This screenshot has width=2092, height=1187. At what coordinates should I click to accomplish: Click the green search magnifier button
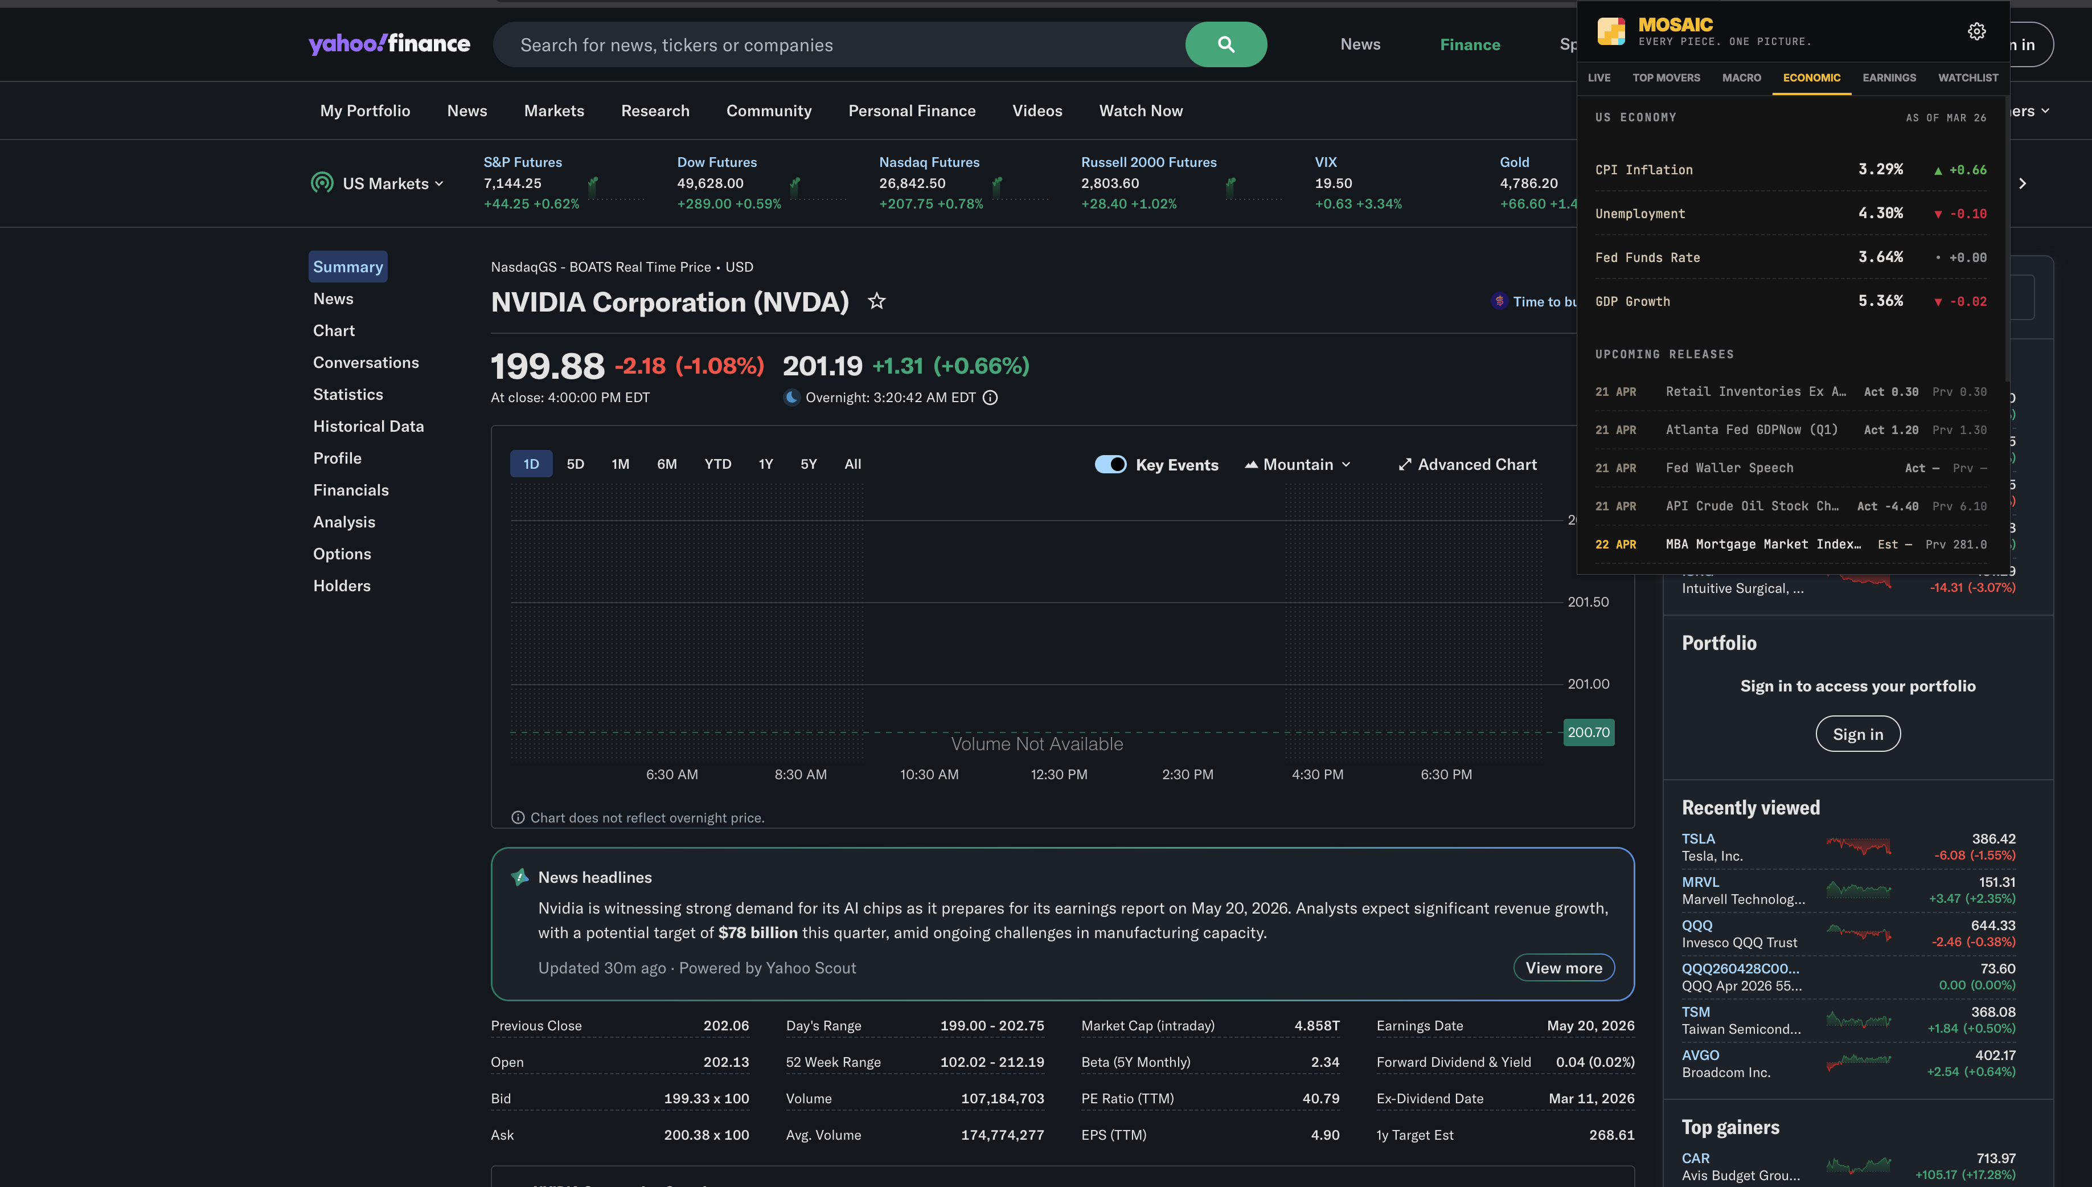[x=1226, y=44]
